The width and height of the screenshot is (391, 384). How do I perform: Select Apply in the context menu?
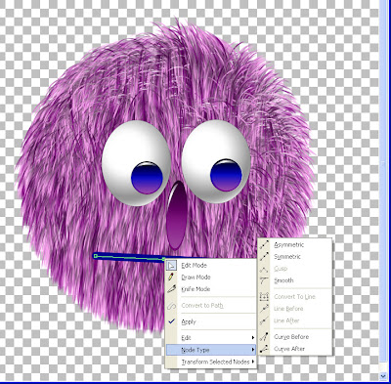tap(211, 321)
